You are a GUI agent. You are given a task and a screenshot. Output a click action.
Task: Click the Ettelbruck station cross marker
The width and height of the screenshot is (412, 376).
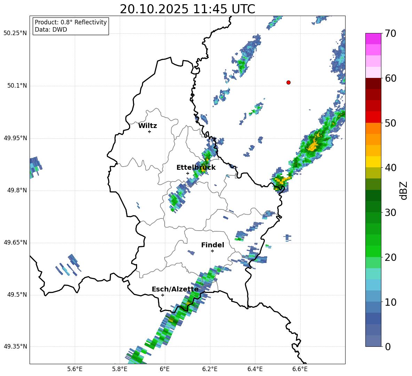pyautogui.click(x=188, y=173)
